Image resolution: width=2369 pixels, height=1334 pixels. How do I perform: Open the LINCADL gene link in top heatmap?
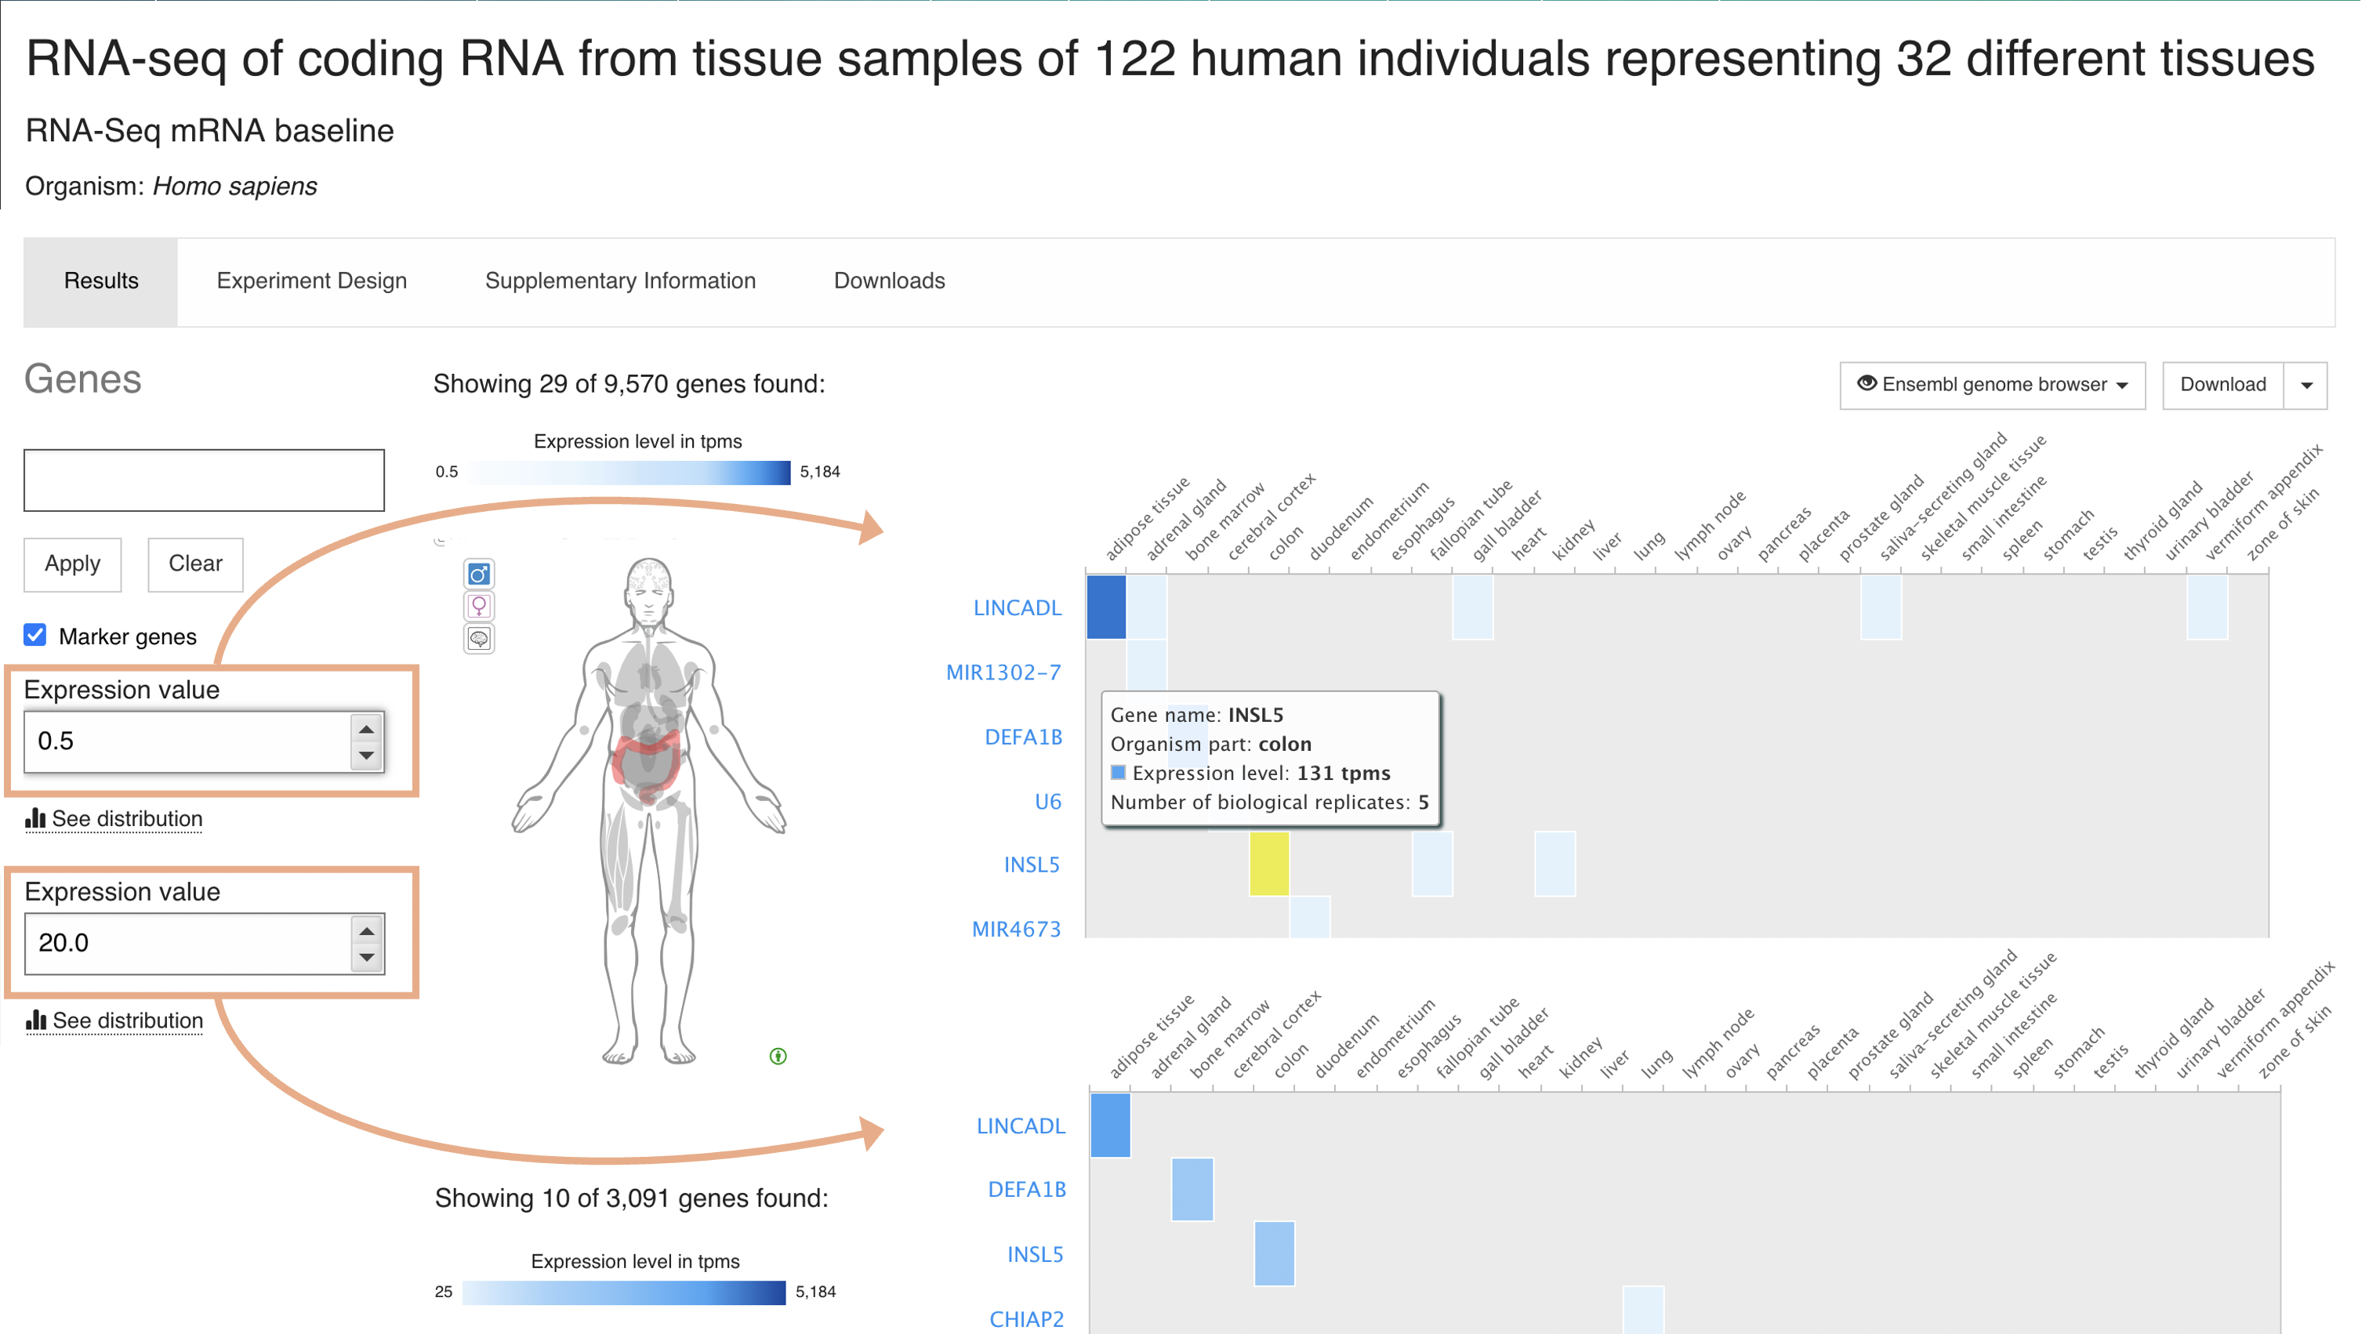click(x=1017, y=607)
